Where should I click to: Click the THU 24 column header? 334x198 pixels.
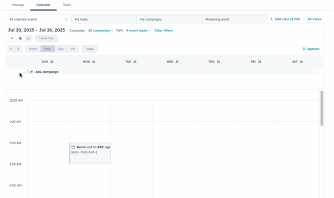tap(214, 62)
